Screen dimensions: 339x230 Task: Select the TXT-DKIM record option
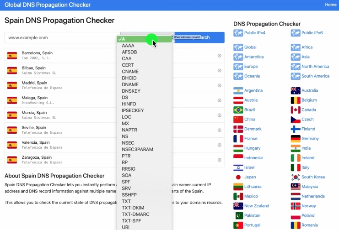click(x=144, y=208)
